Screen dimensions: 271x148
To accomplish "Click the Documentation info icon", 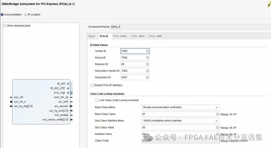I will tap(2, 15).
